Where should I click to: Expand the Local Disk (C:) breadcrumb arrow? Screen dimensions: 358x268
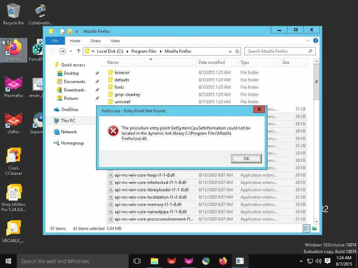tap(127, 51)
